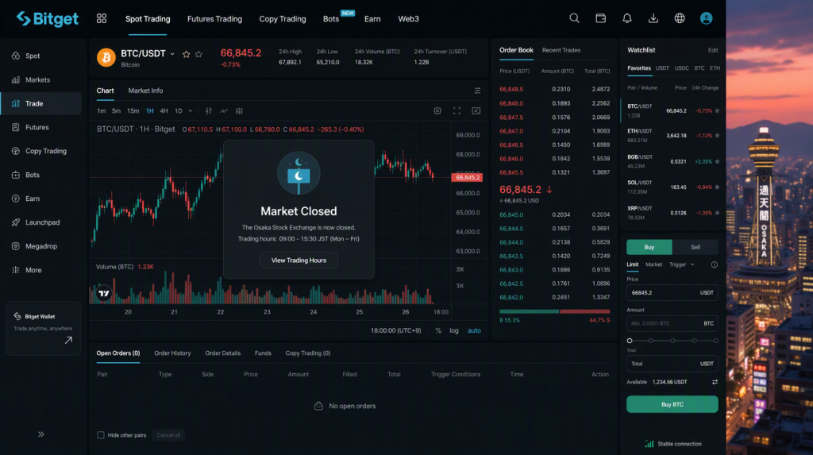Toggle ETH/USDT watchlist star
Viewport: 813px width, 455px height.
pyautogui.click(x=717, y=136)
